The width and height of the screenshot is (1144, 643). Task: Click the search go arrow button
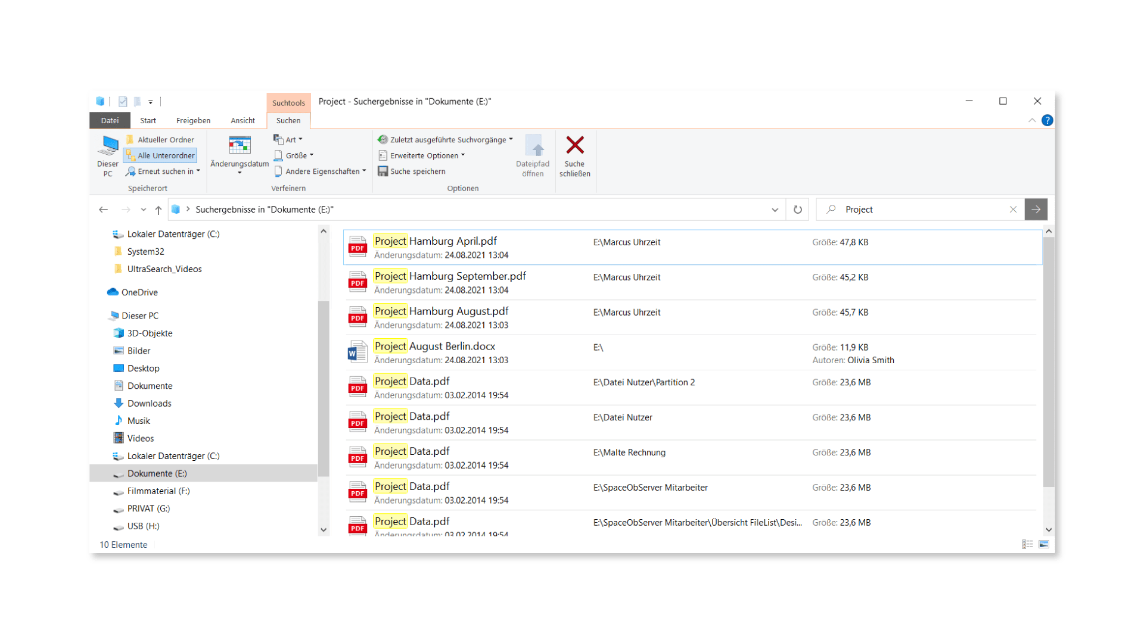[x=1036, y=210]
